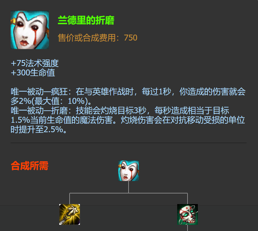Click the 时提升至2.5% ending line
Image resolution: width=258 pixels, height=231 pixels.
click(39, 130)
